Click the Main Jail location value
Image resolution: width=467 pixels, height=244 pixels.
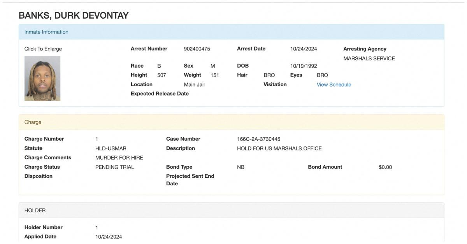(x=194, y=84)
